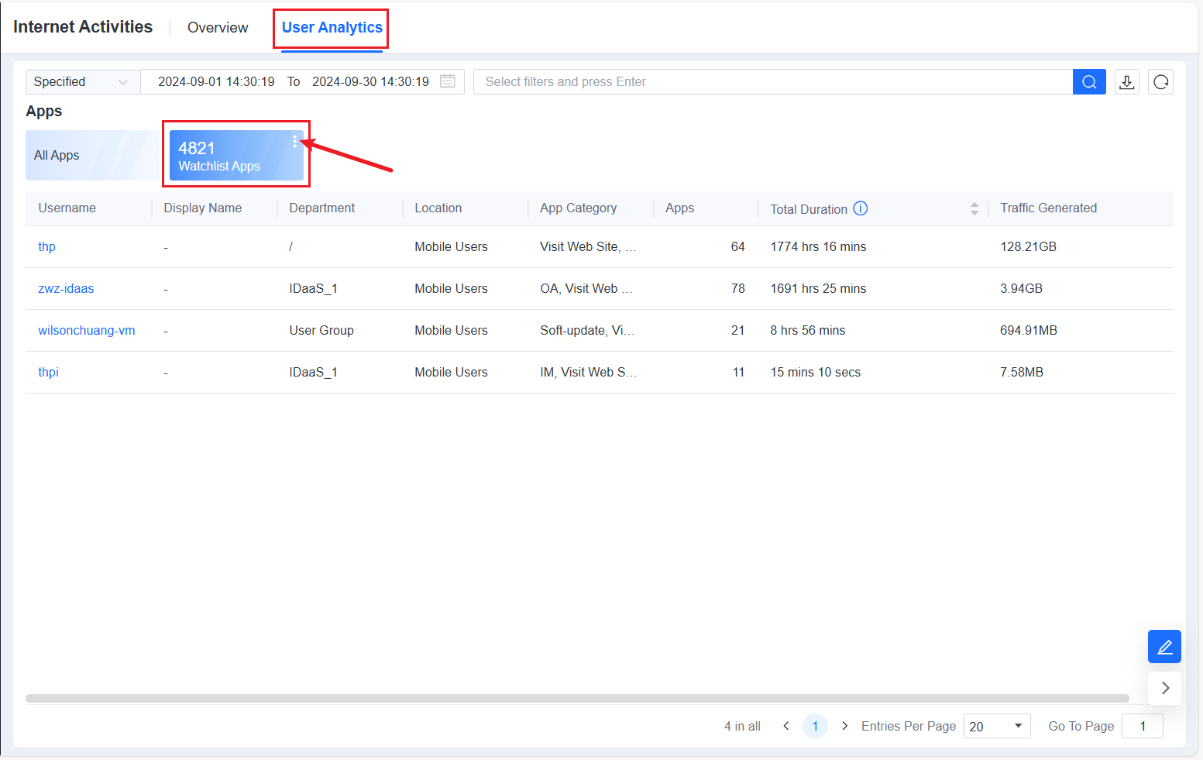Open the calendar date picker icon
The width and height of the screenshot is (1203, 760).
[448, 81]
